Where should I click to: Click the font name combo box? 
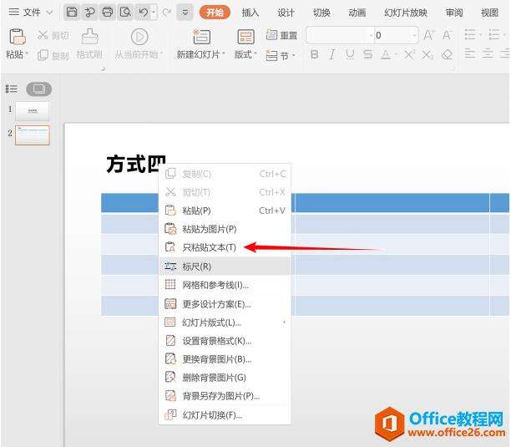pyautogui.click(x=339, y=35)
